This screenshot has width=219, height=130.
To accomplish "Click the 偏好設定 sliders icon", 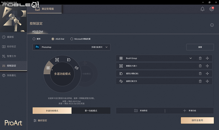I will pyautogui.click(x=35, y=120).
